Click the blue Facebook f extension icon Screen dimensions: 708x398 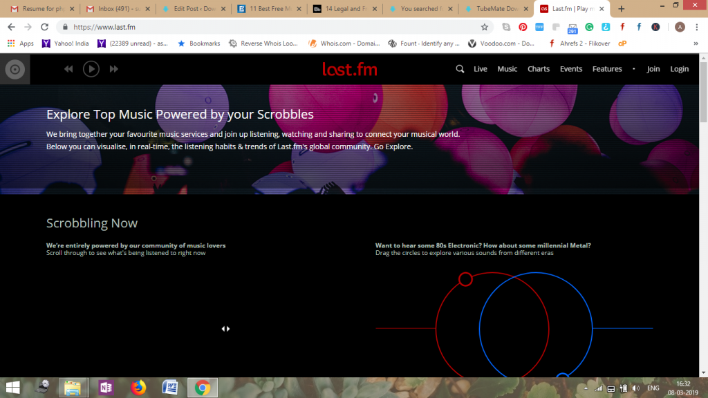coord(639,27)
